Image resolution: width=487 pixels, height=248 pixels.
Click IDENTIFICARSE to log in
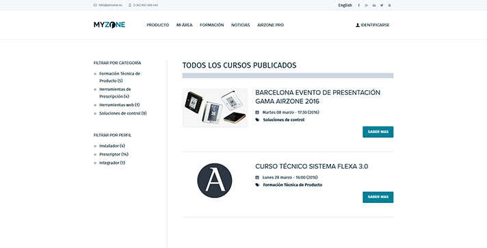375,25
